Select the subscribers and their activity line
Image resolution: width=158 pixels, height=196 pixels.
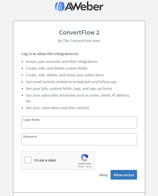click(x=57, y=108)
